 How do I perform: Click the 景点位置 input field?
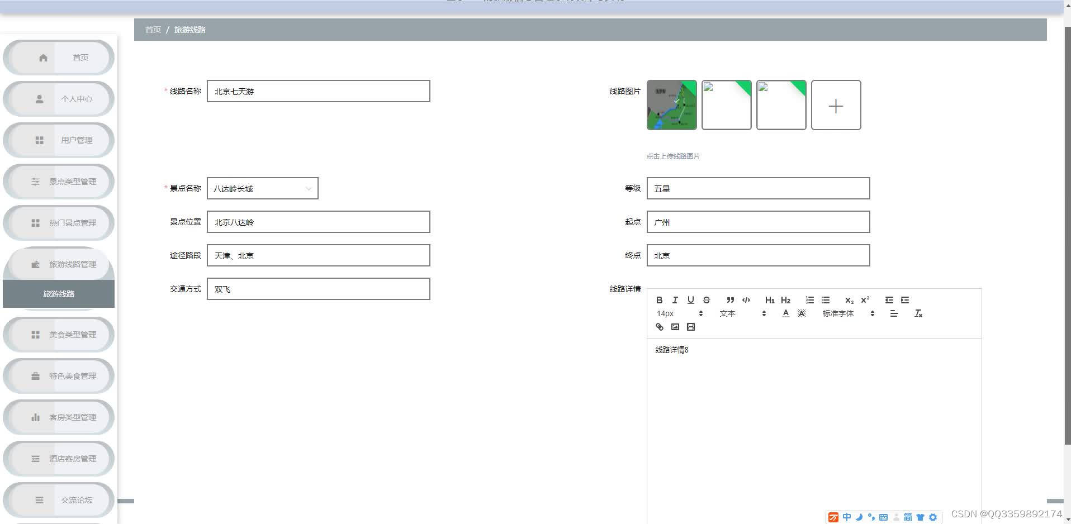pos(319,222)
